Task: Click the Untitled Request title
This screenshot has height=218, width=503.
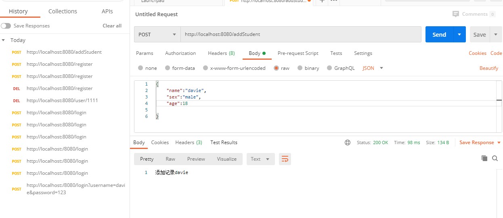Action: coord(157,14)
